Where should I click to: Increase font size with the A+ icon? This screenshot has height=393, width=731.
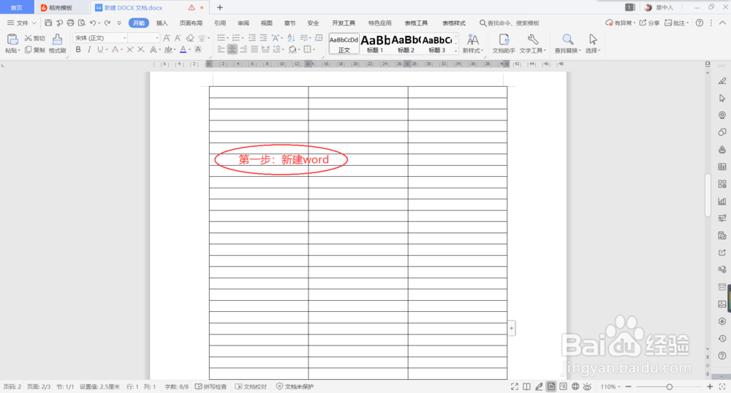click(x=167, y=38)
